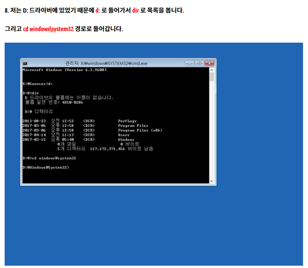This screenshot has height=268, width=308.
Task: Click the D 드라이브의 볼륨에는 이름이 없습니다 line
Action: [69, 98]
